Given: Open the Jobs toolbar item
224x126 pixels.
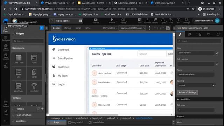Looking at the screenshot, I should pos(140,21).
